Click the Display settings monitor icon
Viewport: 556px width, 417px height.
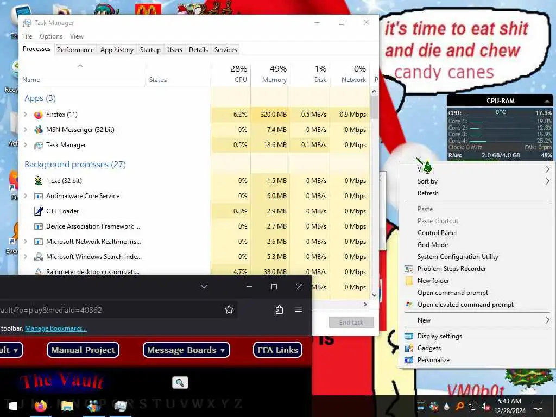tap(409, 336)
